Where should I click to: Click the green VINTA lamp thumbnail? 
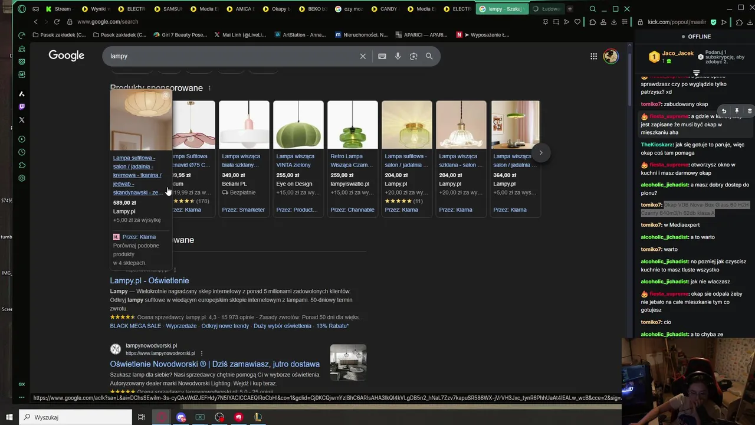click(298, 125)
